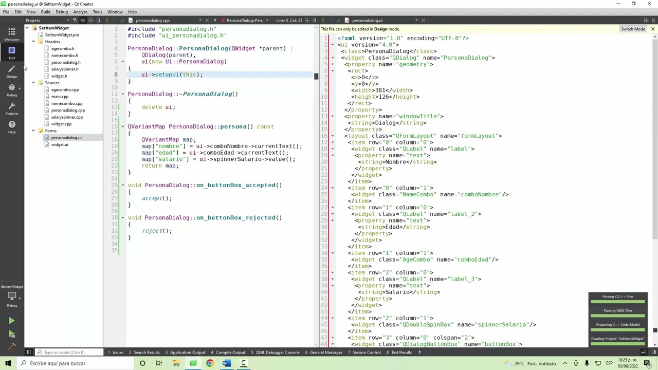This screenshot has height=370, width=658.
Task: Click the Parsing C/C++ Files progress bar
Action: (x=618, y=301)
